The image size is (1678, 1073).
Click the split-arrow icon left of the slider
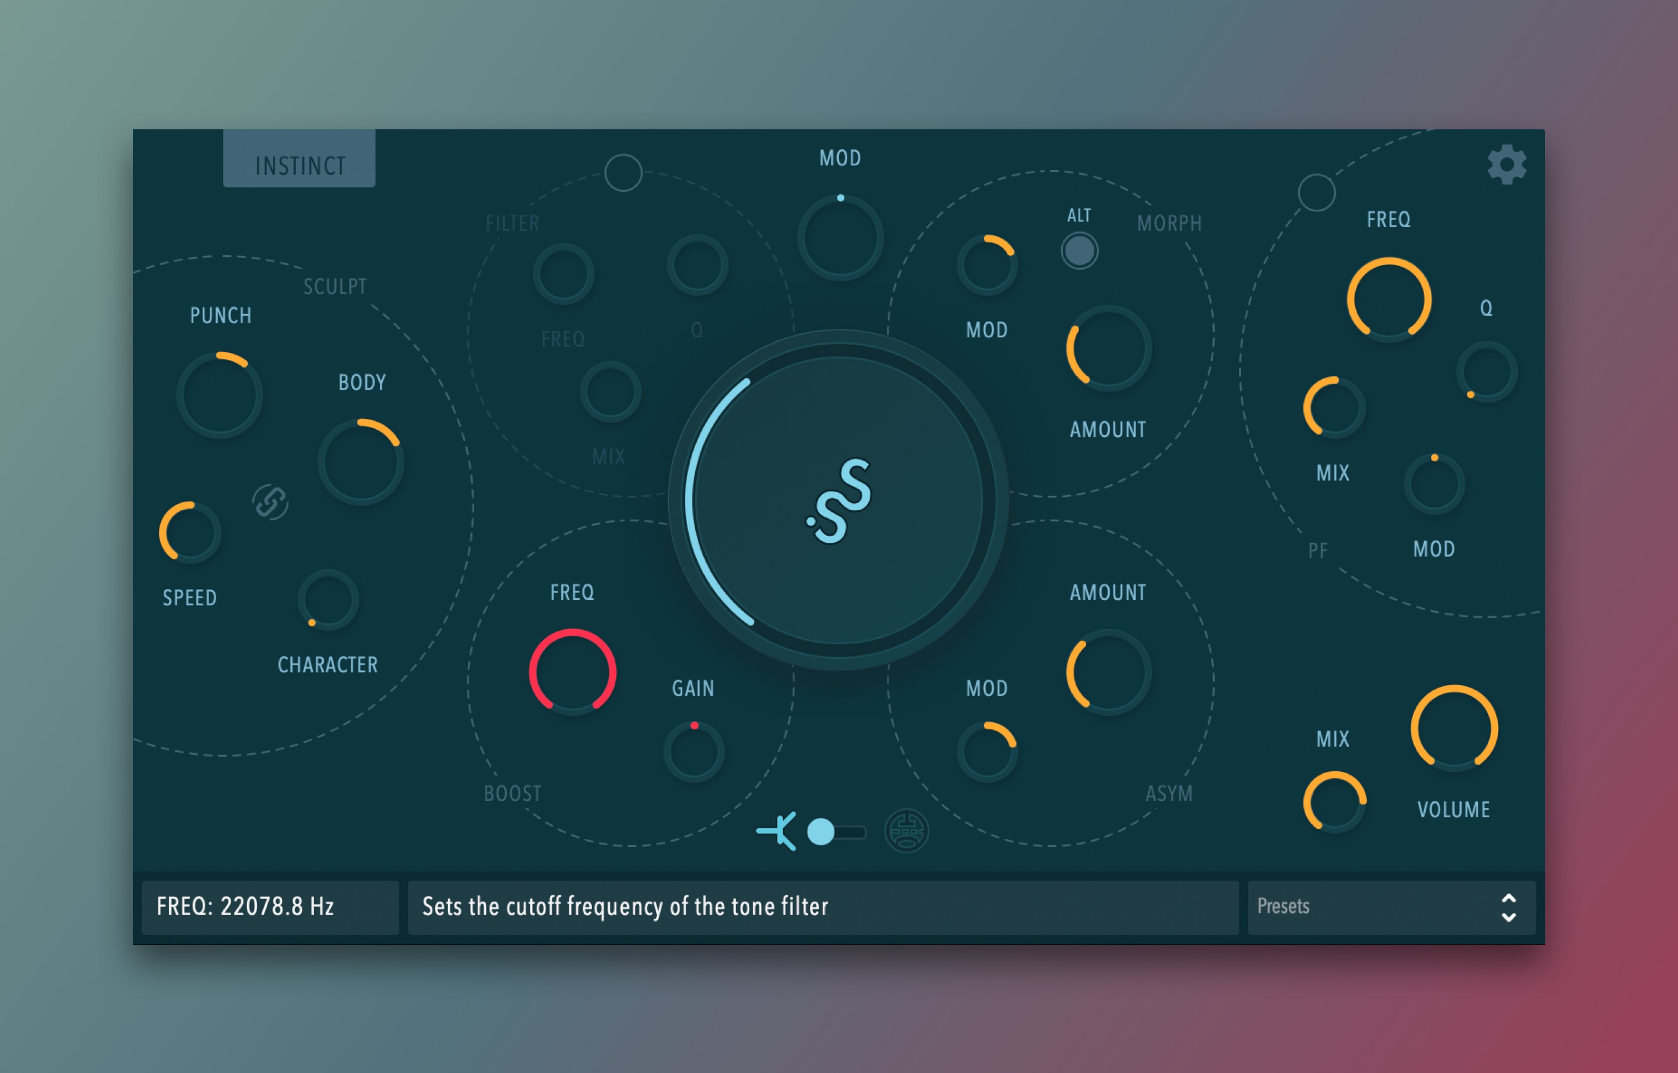[777, 831]
